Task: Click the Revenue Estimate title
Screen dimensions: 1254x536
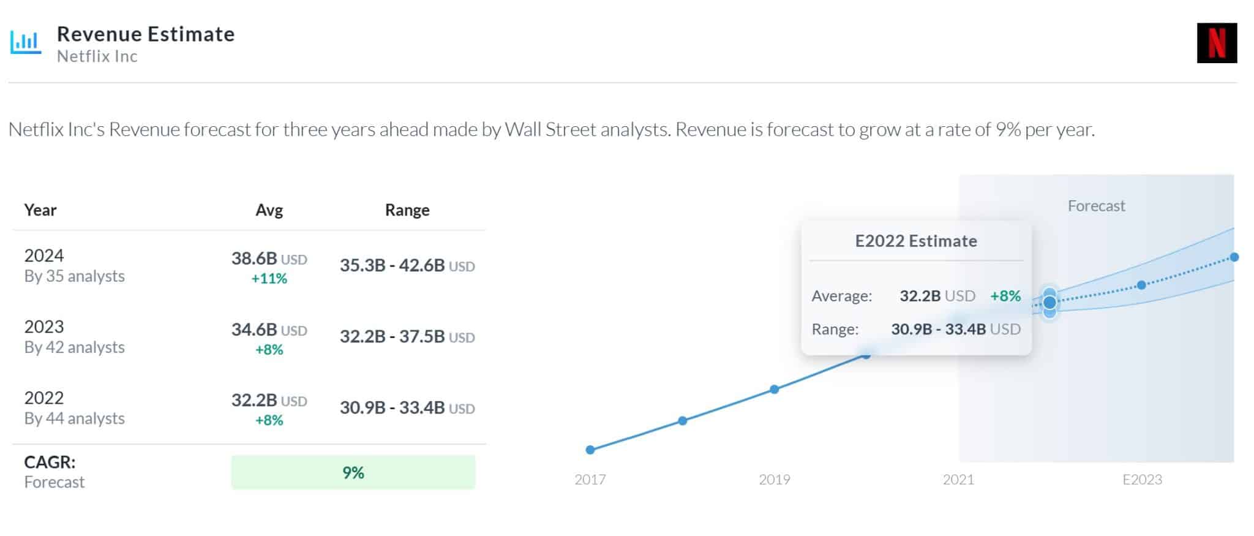Action: pos(146,34)
